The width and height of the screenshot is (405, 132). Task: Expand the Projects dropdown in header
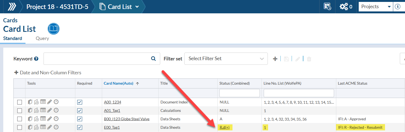coord(376,7)
